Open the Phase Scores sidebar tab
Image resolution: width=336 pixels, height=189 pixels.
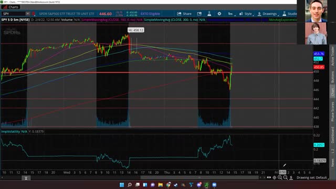coord(332,111)
